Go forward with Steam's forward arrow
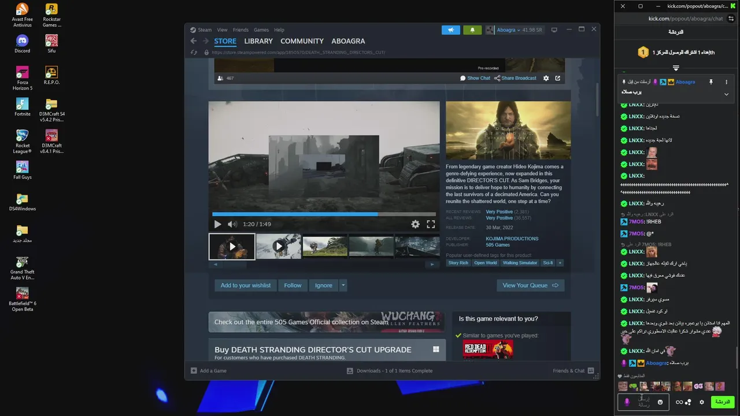Viewport: 740px width, 416px height. tap(205, 41)
